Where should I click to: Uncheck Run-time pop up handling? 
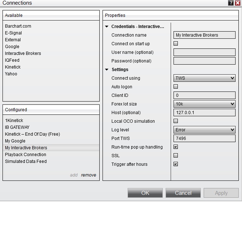coord(176,147)
